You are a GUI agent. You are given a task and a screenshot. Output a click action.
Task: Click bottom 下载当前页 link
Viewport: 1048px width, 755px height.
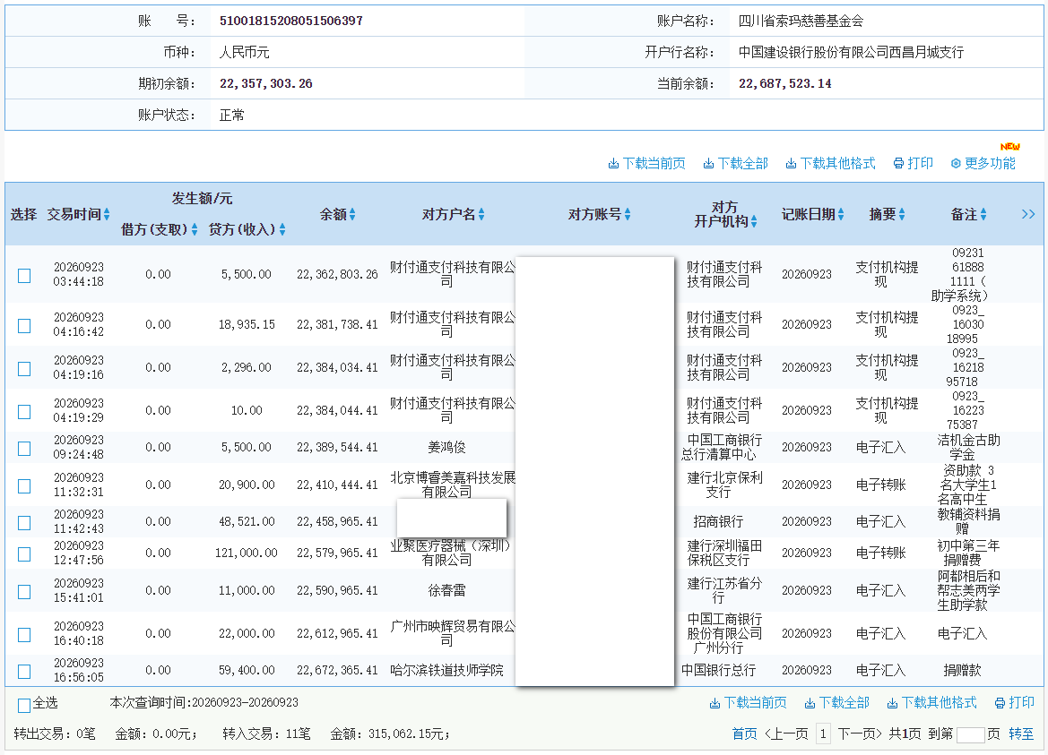pos(748,703)
